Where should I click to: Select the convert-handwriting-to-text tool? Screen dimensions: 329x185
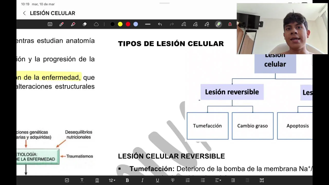coord(207,24)
